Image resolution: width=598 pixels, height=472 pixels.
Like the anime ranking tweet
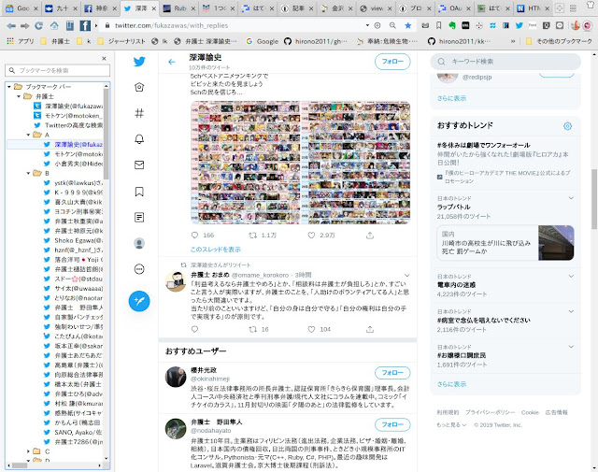311,235
